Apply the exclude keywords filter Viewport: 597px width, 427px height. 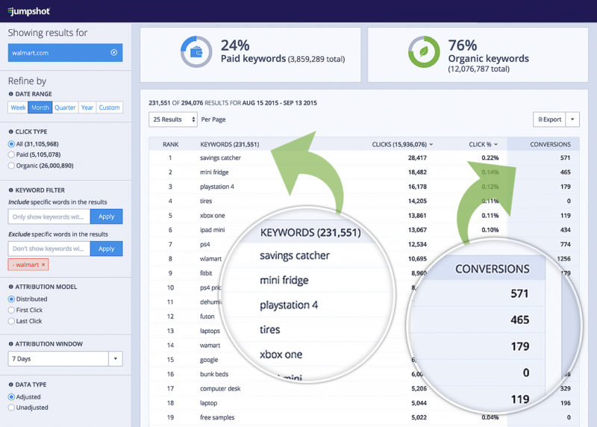pos(106,249)
